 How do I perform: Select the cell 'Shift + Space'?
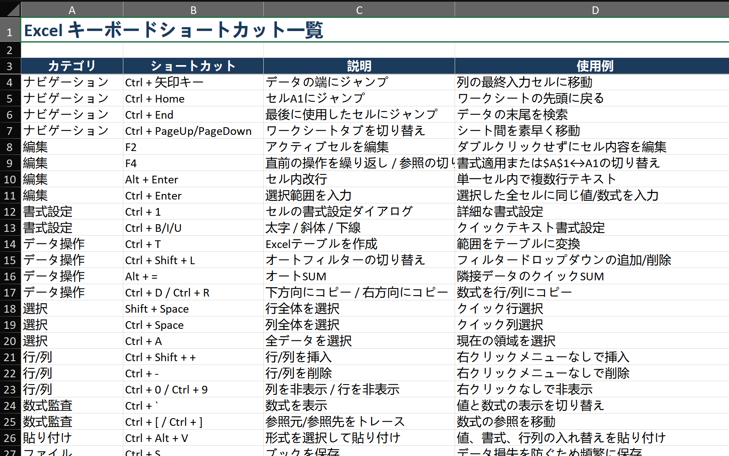[193, 309]
